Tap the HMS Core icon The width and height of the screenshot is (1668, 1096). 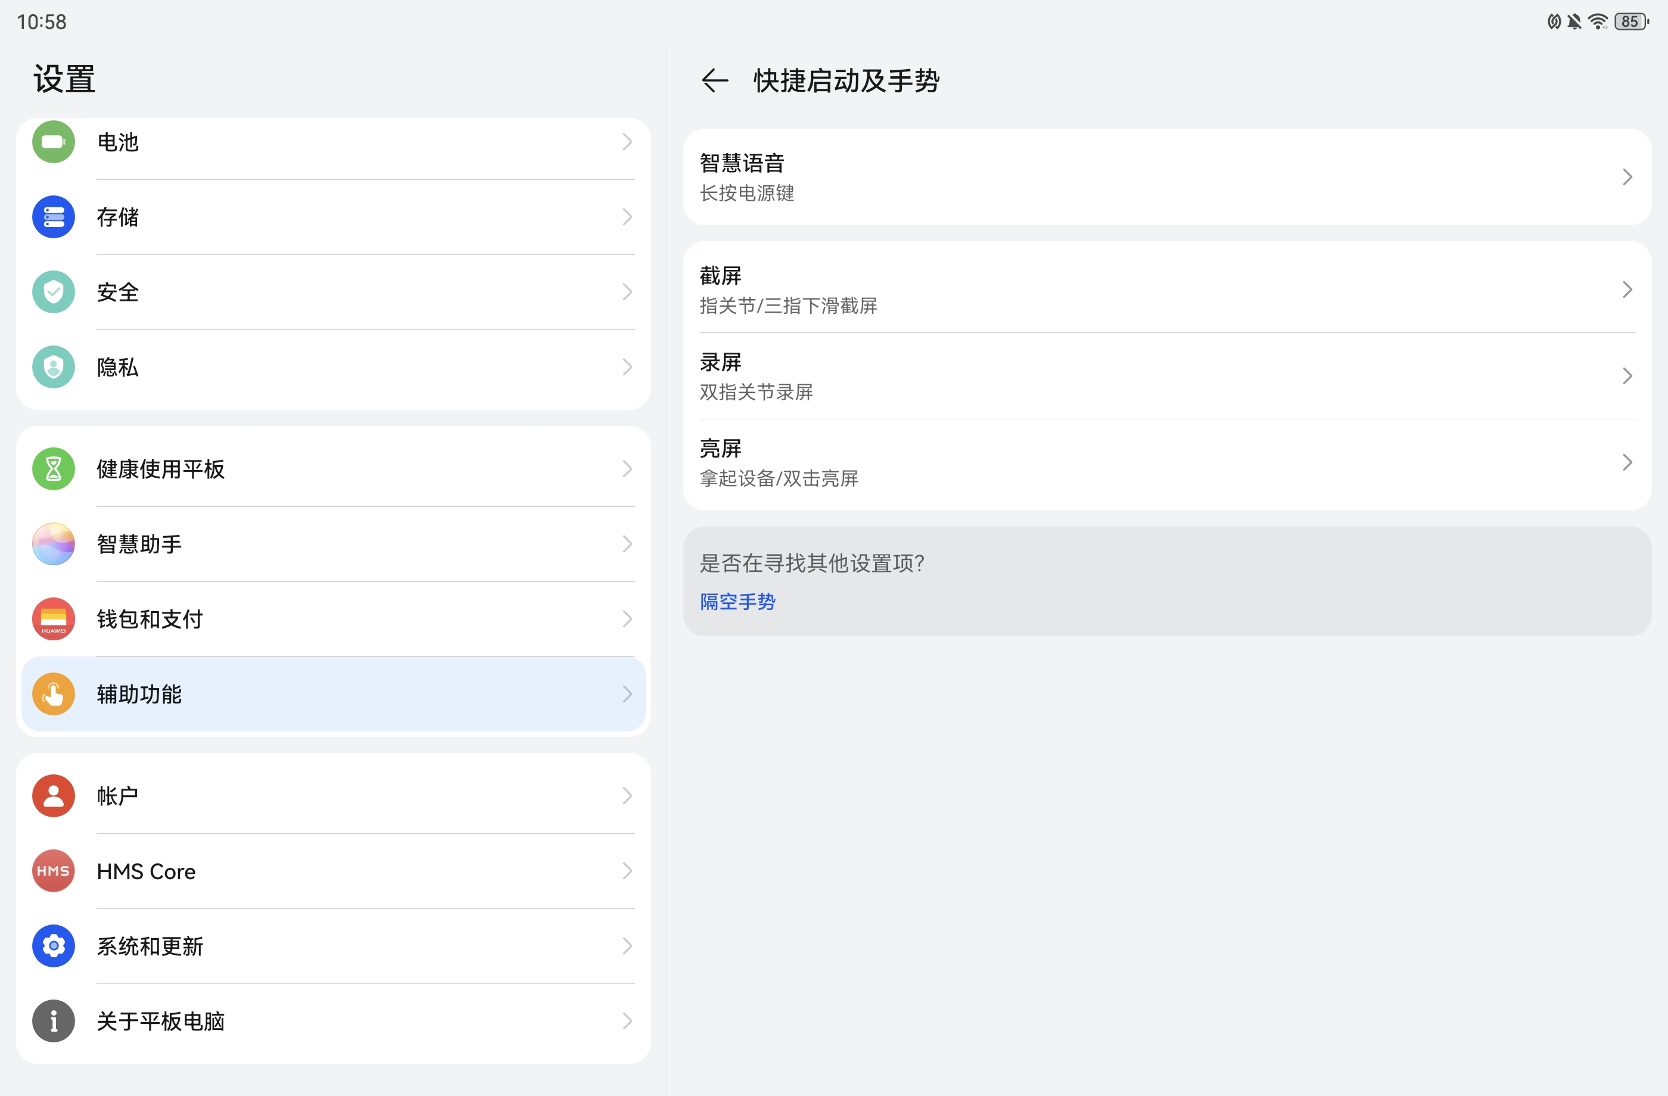(53, 871)
